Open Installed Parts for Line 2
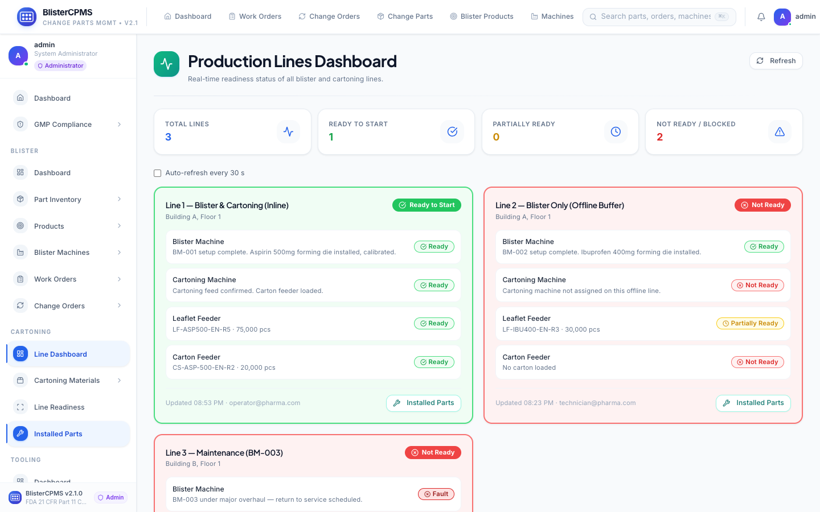This screenshot has width=820, height=512. point(753,403)
